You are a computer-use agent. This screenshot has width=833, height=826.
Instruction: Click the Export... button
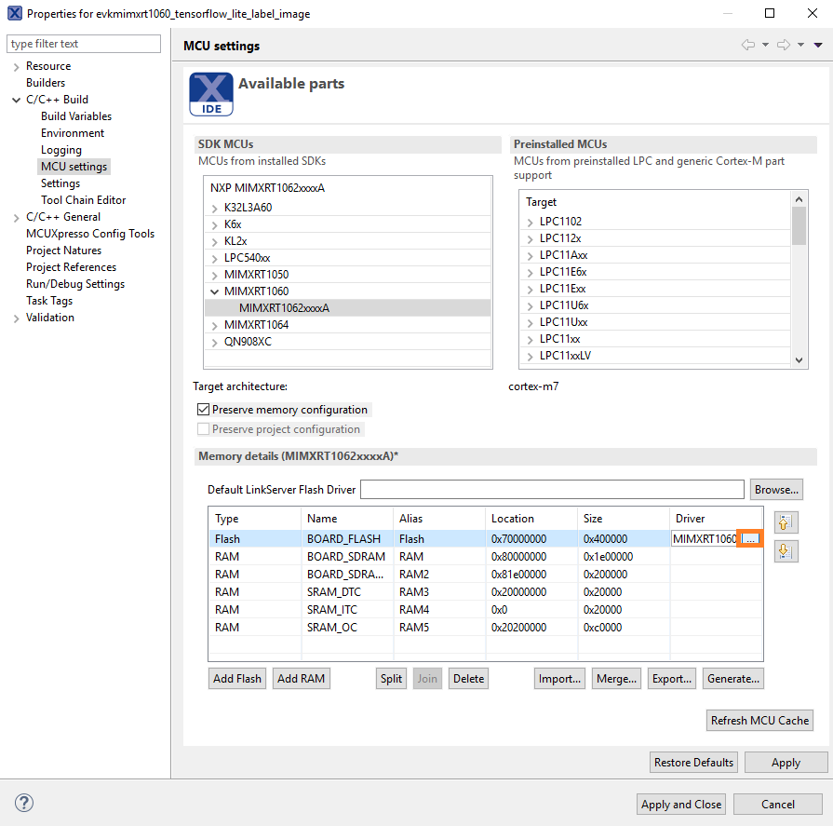tap(671, 678)
